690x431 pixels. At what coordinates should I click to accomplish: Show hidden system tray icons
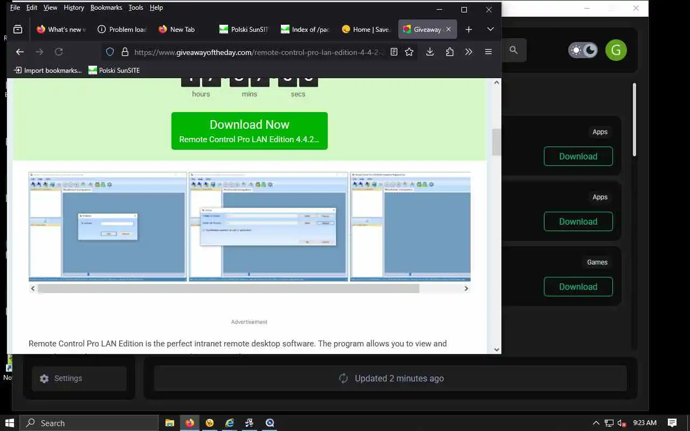tap(596, 423)
